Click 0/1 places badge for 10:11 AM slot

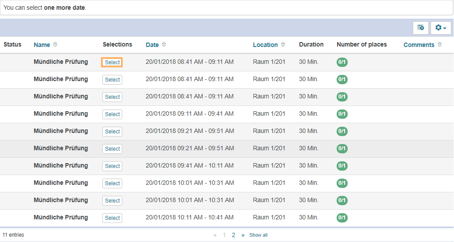pyautogui.click(x=342, y=218)
